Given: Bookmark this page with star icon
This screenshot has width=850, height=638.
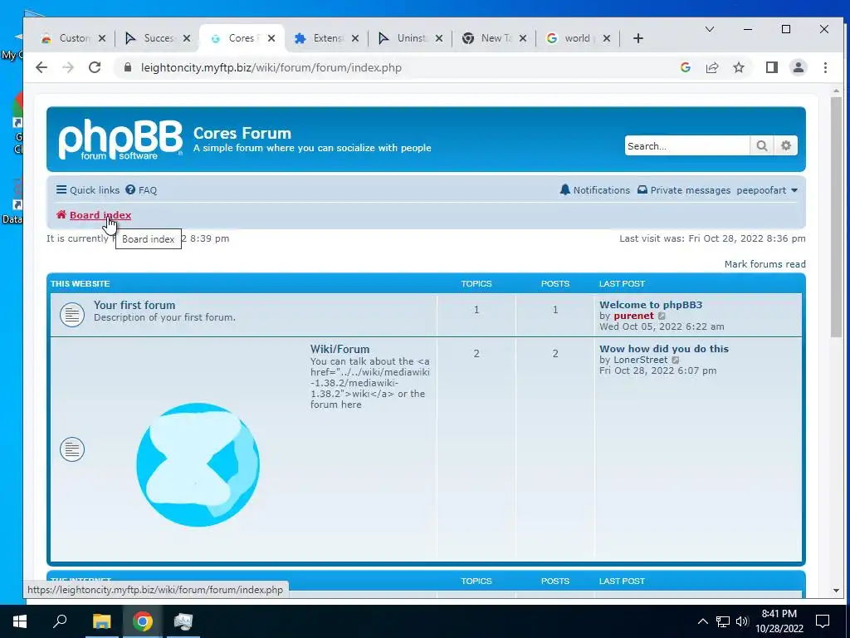Looking at the screenshot, I should (x=738, y=67).
